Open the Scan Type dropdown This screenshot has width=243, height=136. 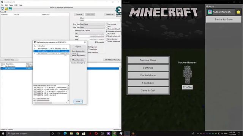point(92,24)
